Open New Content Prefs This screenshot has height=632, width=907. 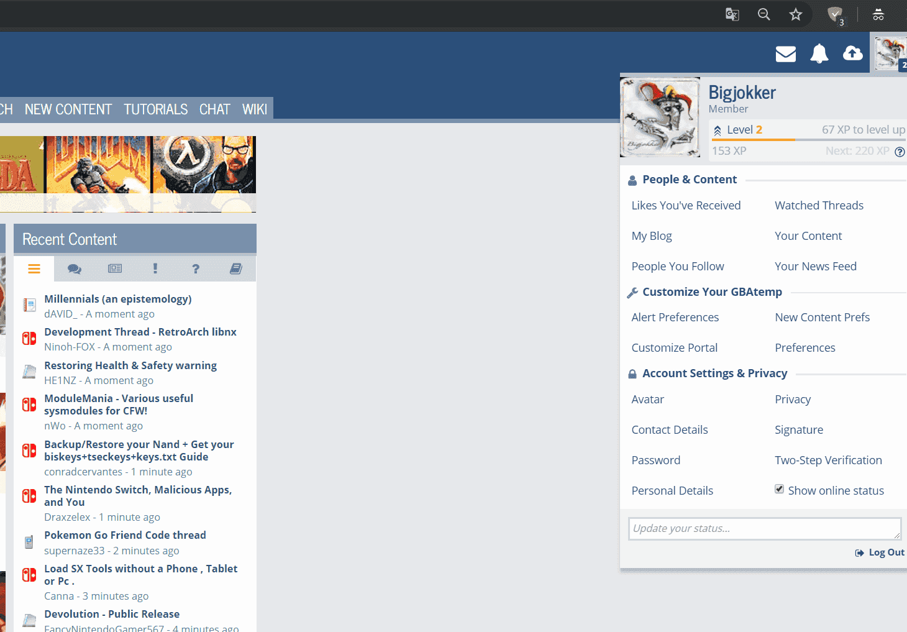click(x=823, y=318)
